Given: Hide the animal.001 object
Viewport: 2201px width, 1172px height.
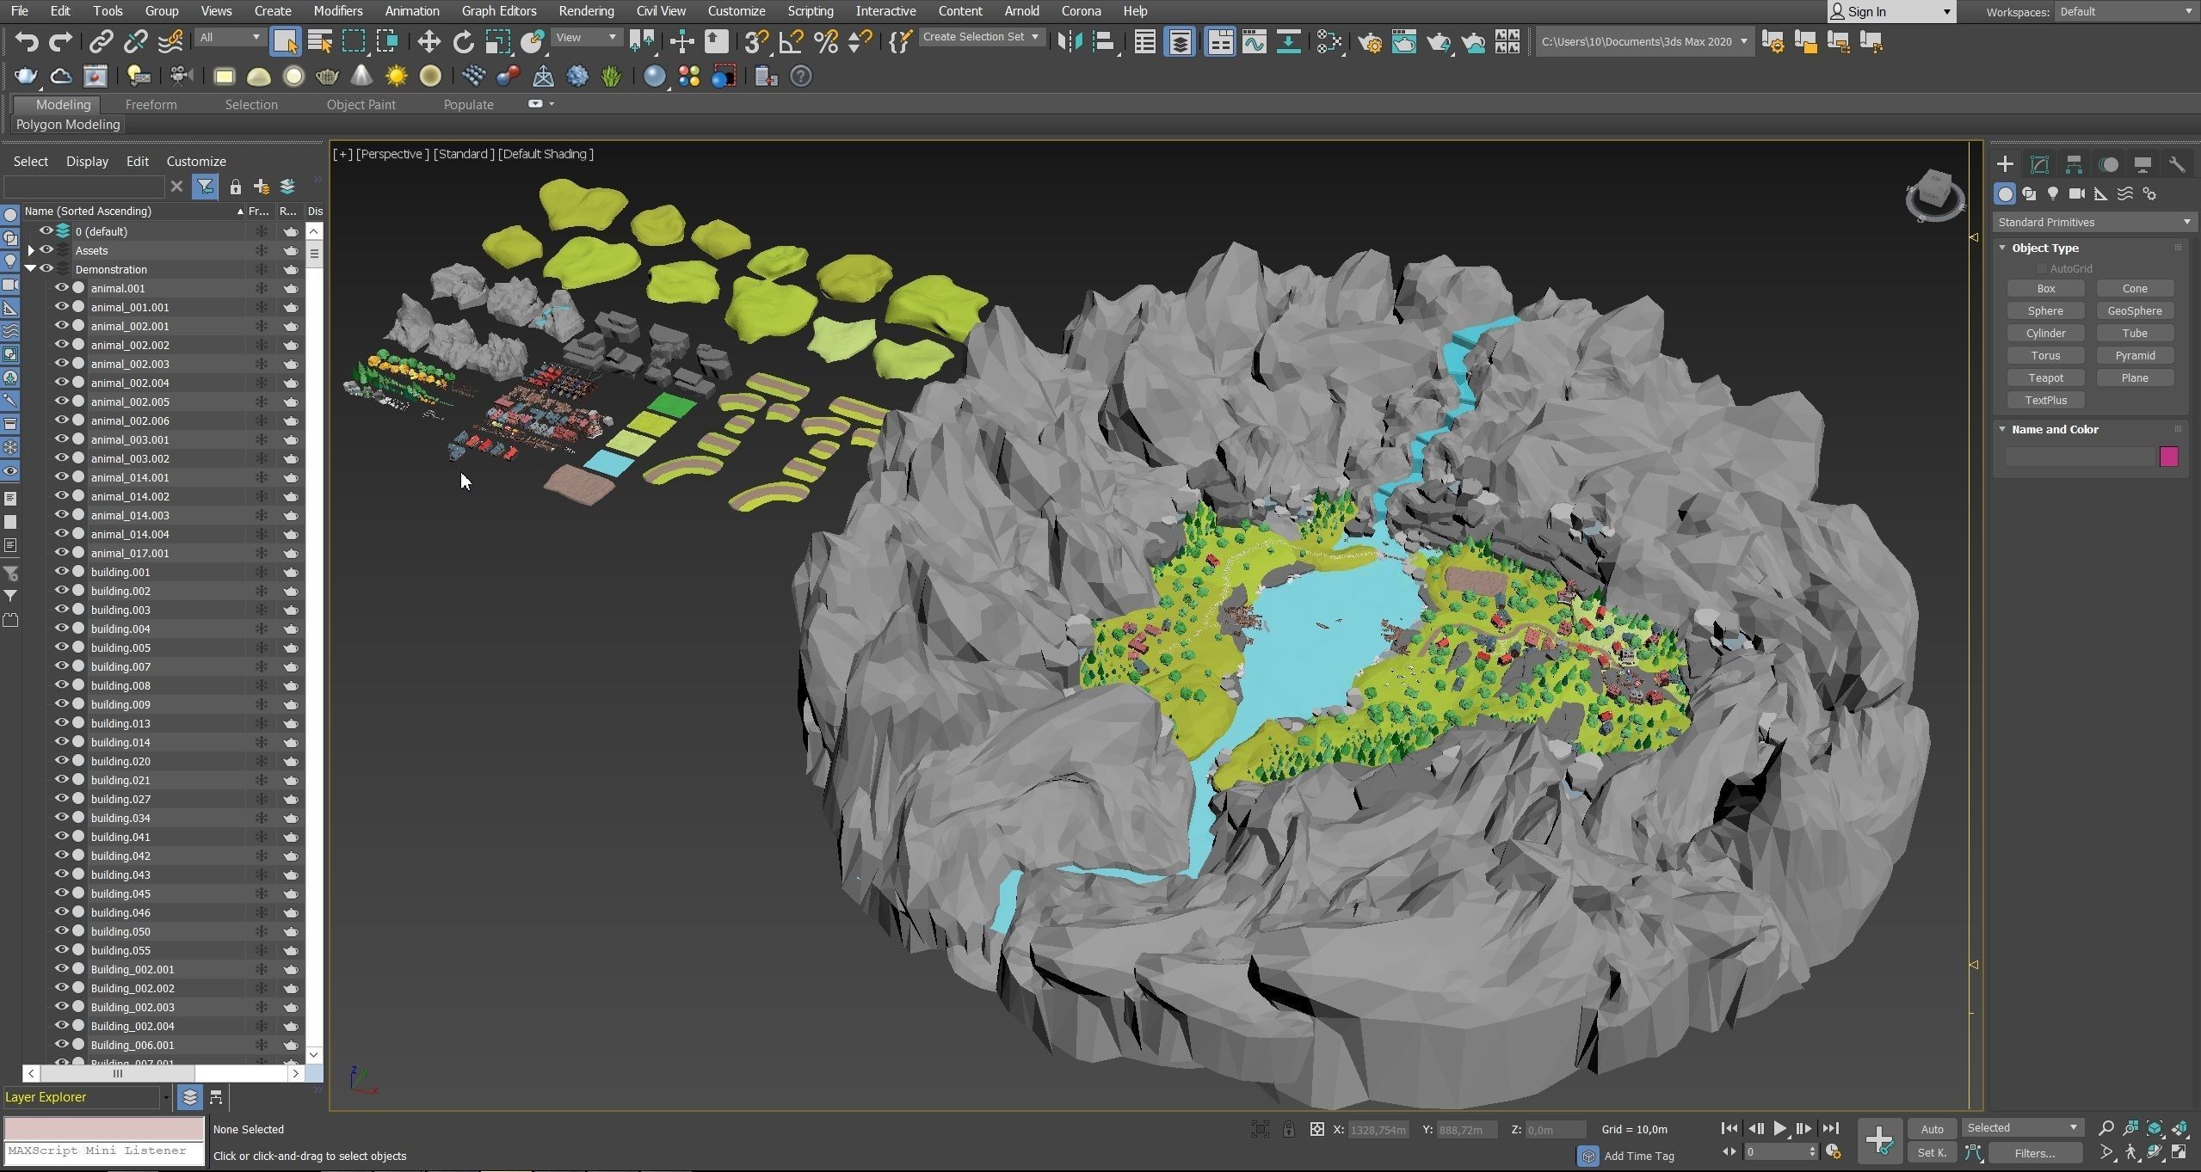Looking at the screenshot, I should tap(61, 288).
